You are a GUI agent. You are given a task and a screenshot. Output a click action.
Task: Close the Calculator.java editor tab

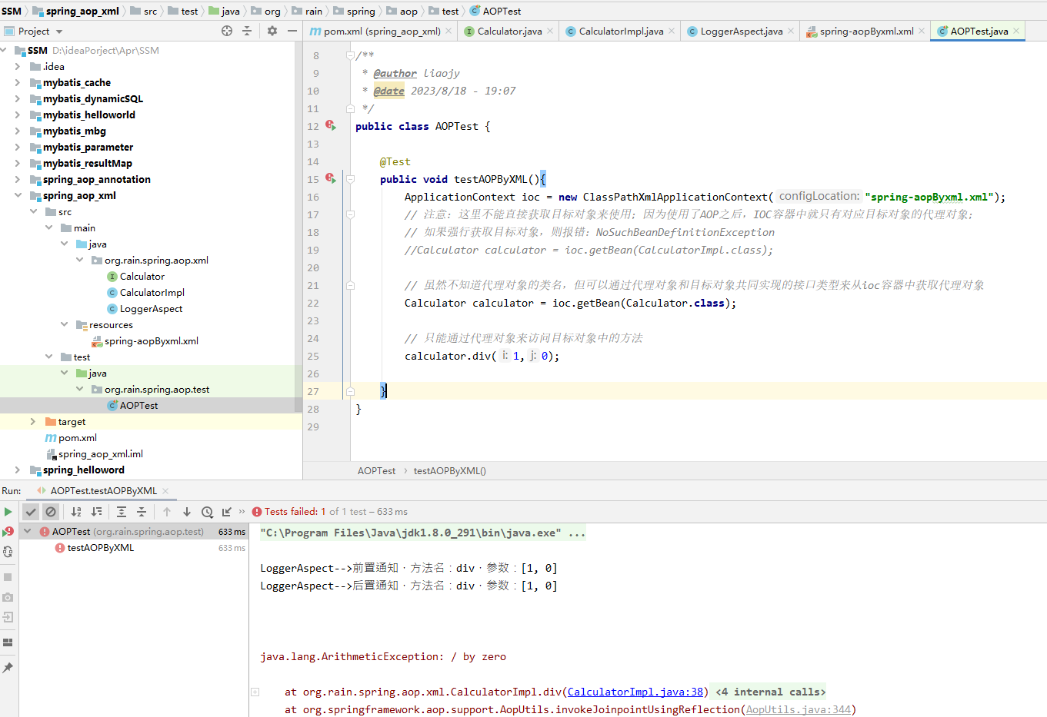coord(550,32)
